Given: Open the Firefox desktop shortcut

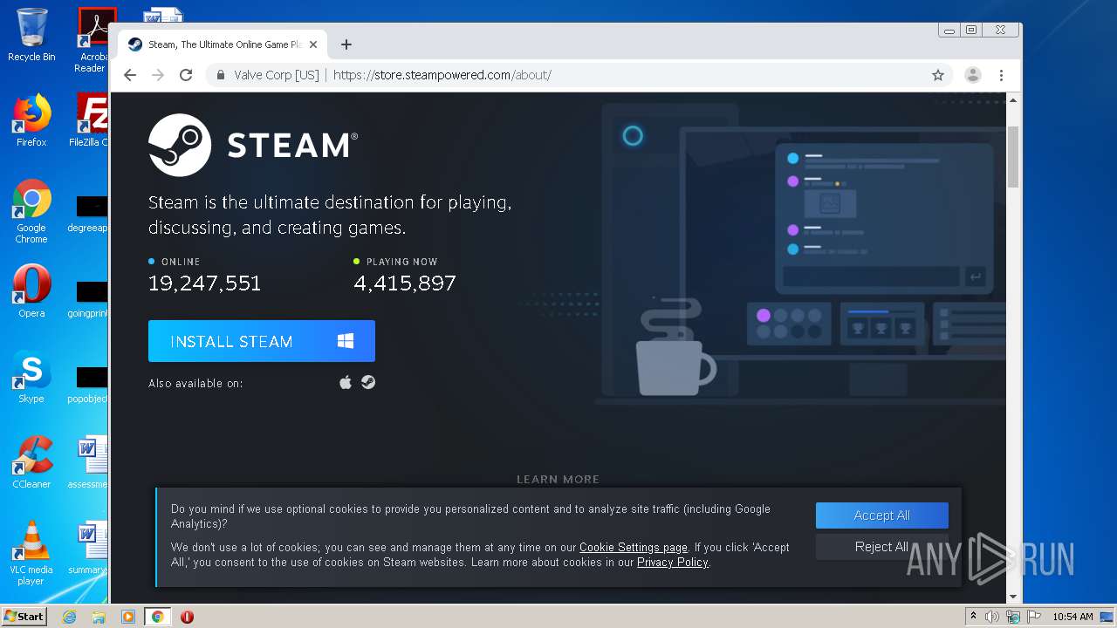Looking at the screenshot, I should (x=31, y=120).
